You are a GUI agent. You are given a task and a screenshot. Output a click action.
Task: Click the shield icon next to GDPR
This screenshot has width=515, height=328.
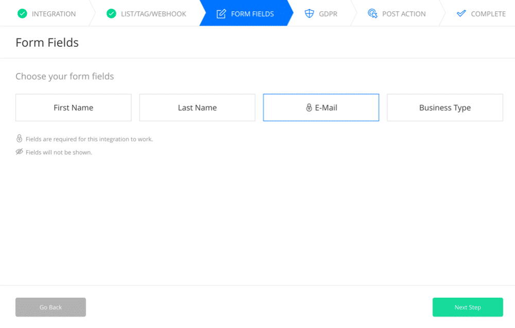[308, 13]
